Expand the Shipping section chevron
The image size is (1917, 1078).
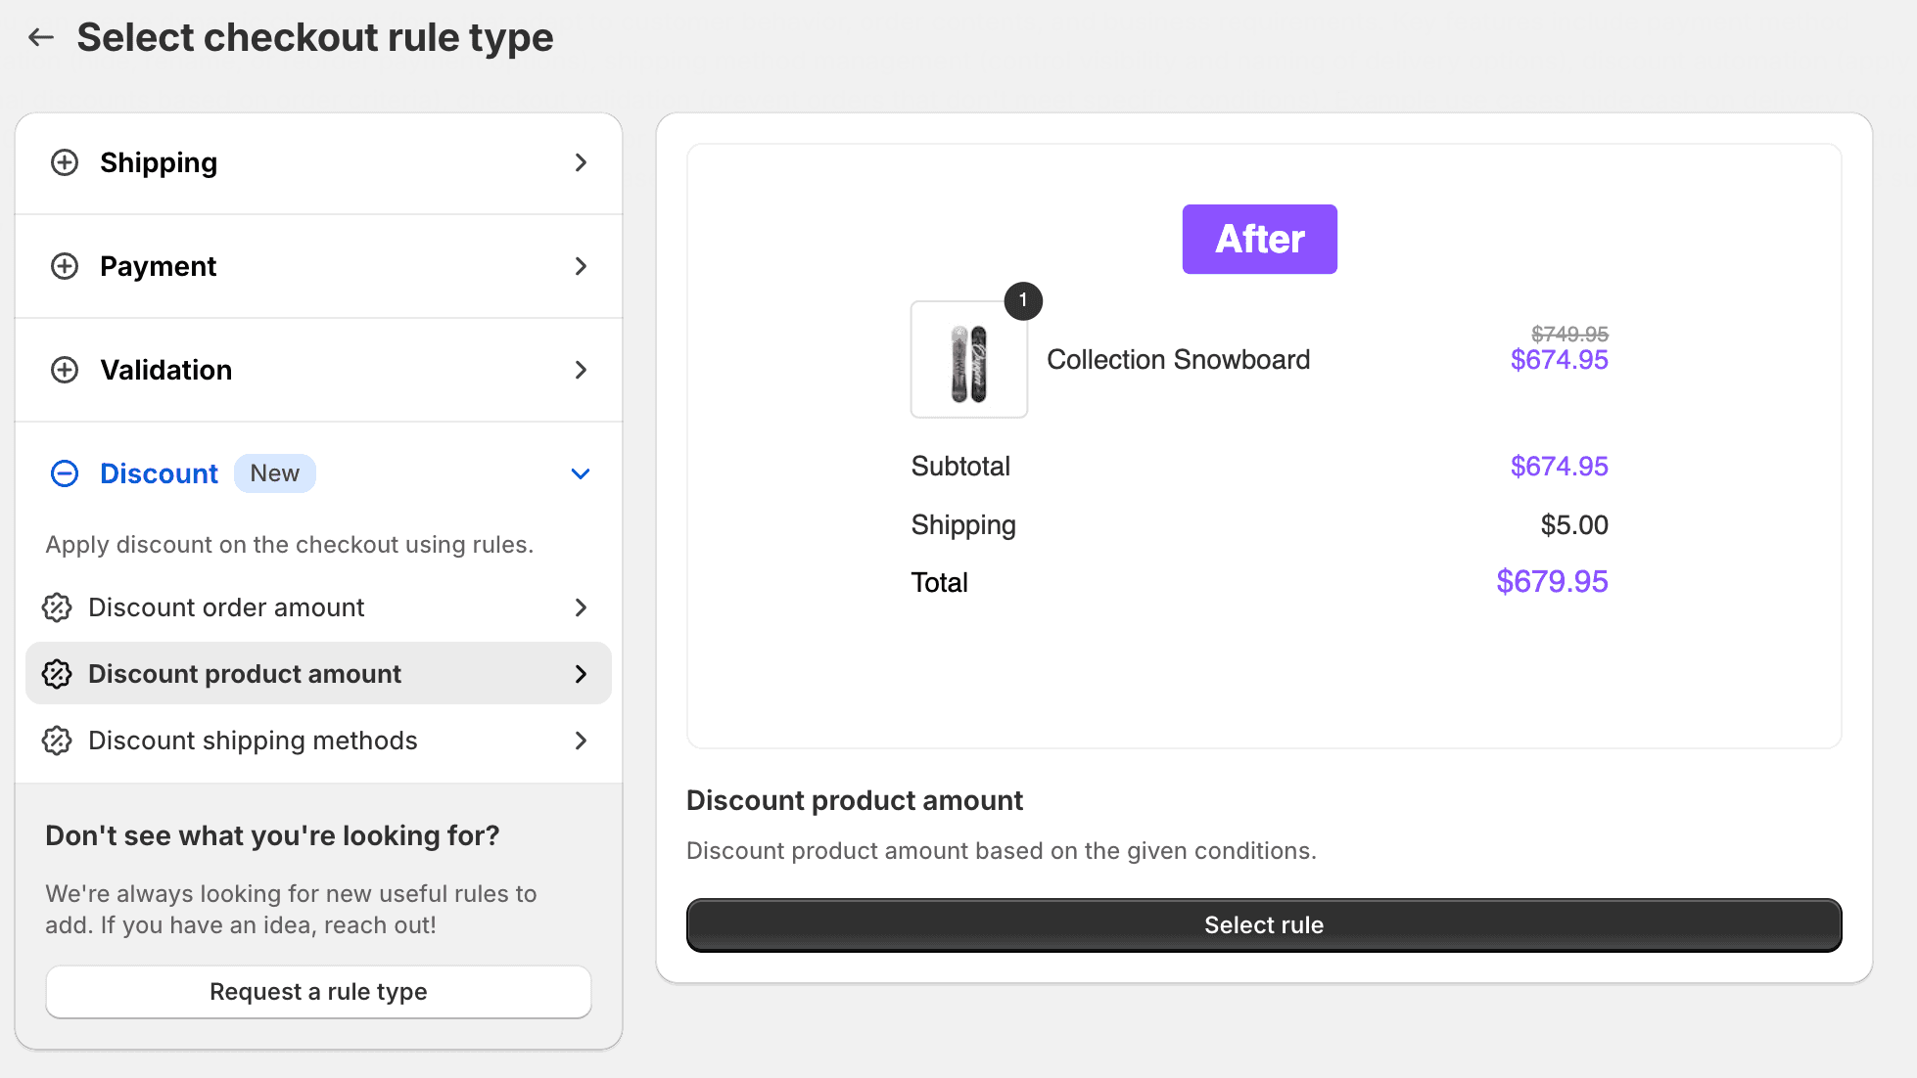pos(581,162)
